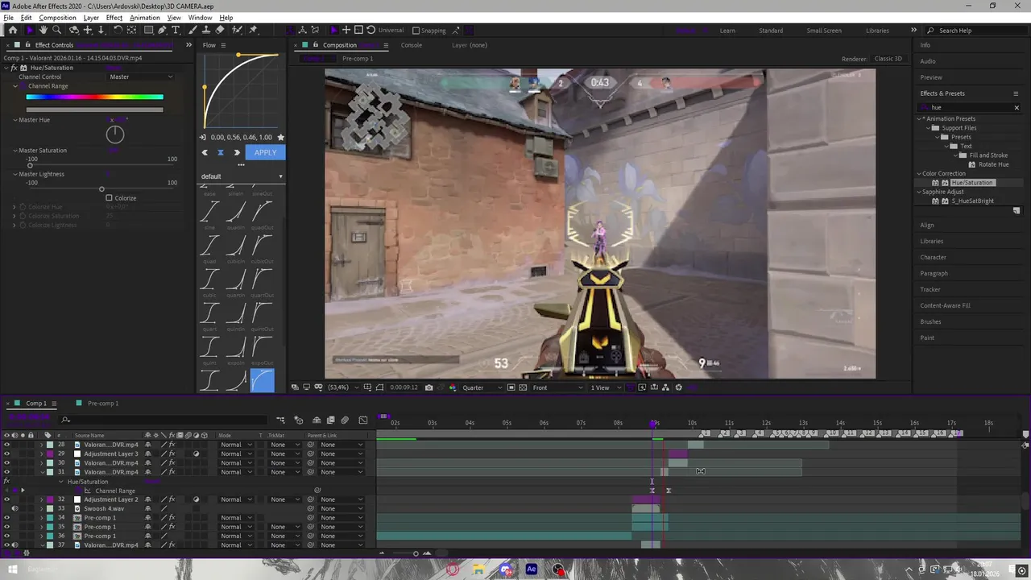Select the Home tool icon

pos(12,31)
